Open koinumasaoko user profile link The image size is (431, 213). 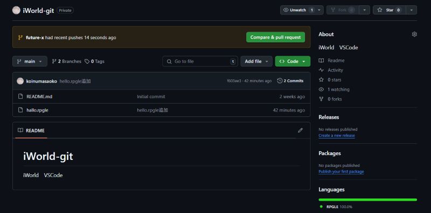coord(41,81)
